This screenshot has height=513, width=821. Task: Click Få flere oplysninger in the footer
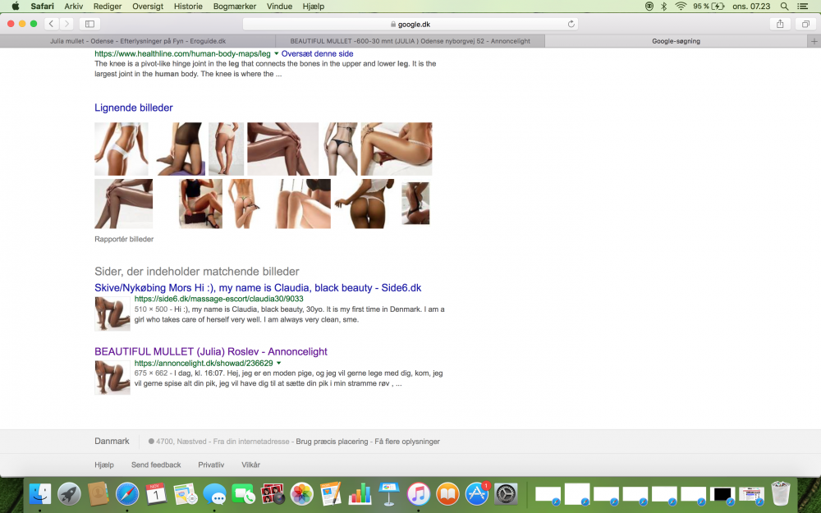pos(407,442)
